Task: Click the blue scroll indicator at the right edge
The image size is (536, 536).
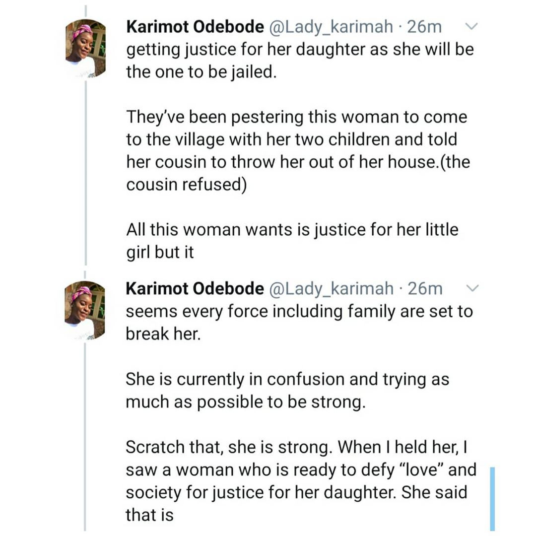Action: click(x=492, y=499)
